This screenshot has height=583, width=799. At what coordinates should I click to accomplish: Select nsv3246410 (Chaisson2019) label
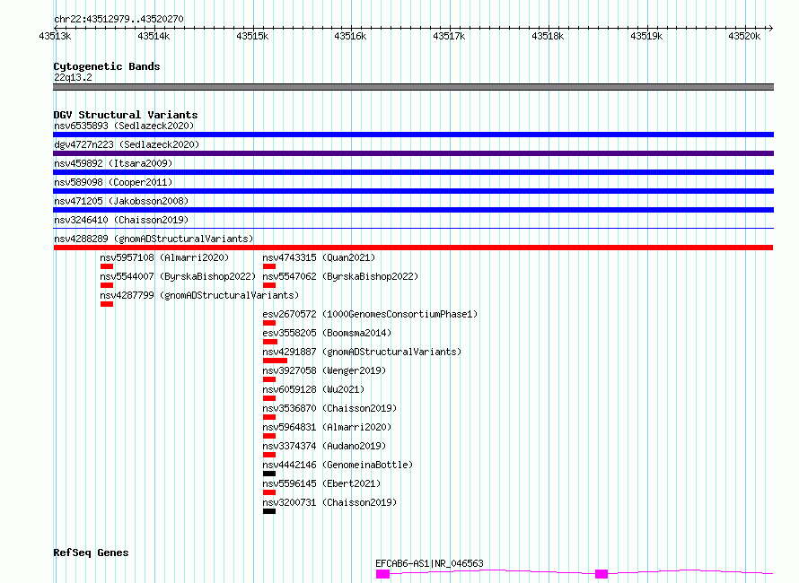coord(121,220)
